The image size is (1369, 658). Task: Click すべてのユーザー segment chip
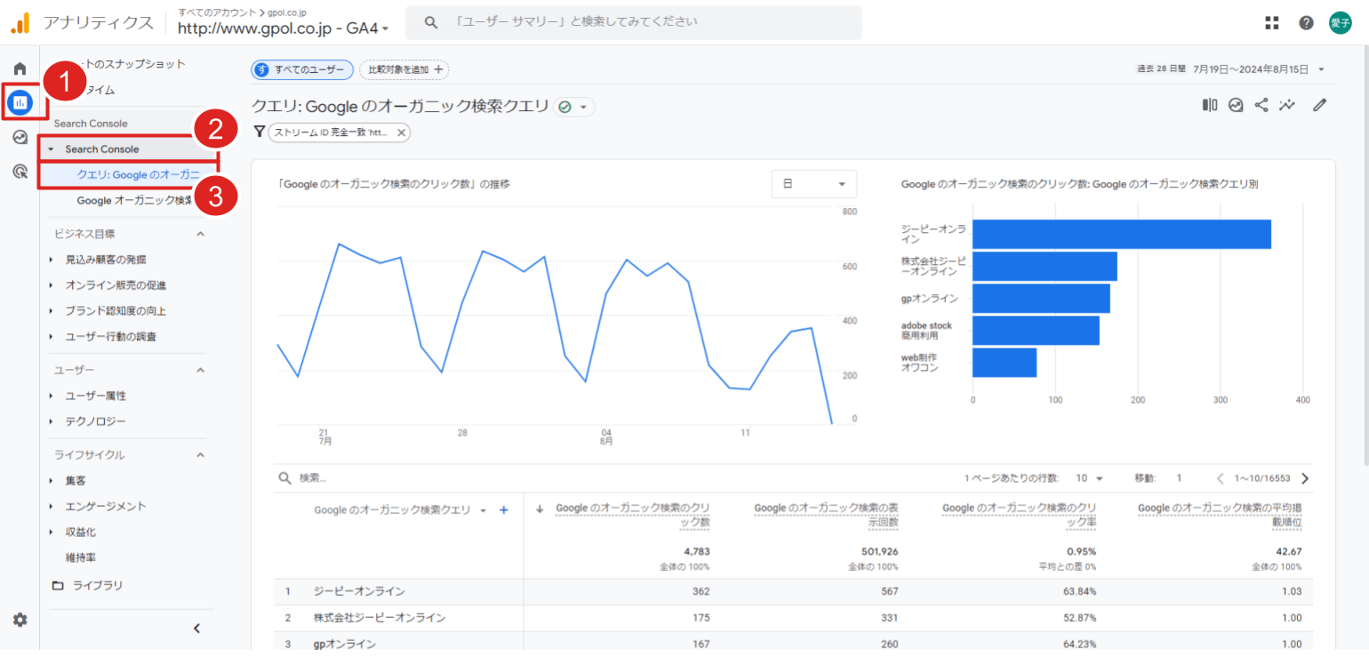point(302,69)
